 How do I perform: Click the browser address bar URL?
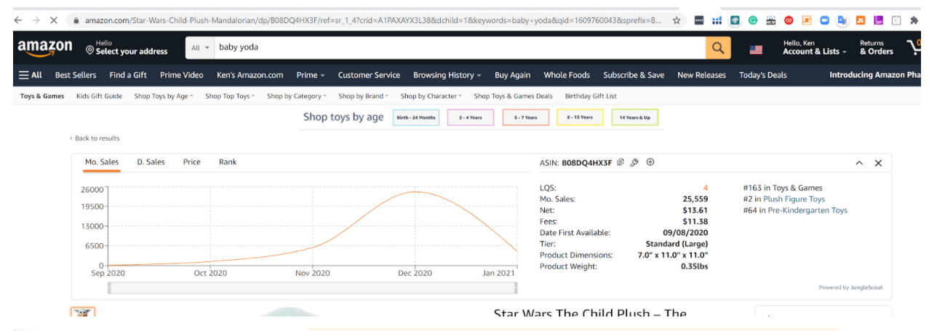(x=373, y=20)
